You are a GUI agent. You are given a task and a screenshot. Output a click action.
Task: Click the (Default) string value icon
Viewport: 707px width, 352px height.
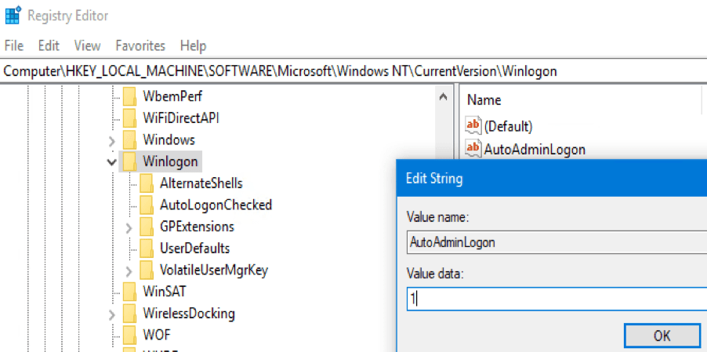(473, 125)
